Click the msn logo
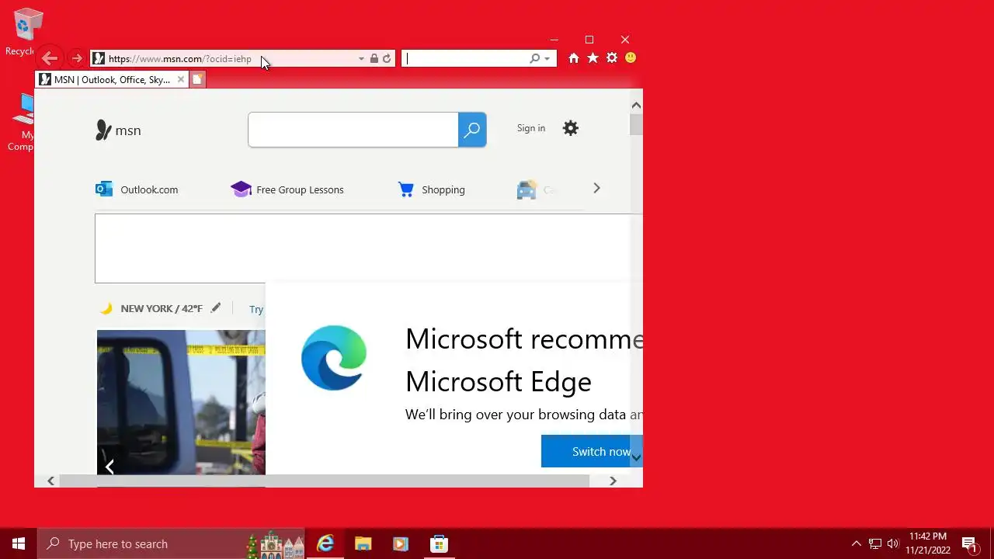The width and height of the screenshot is (994, 559). pyautogui.click(x=118, y=130)
